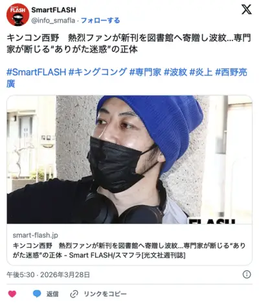259x303 pixels.
Task: Click the chain link copy icon
Action: pos(74,294)
